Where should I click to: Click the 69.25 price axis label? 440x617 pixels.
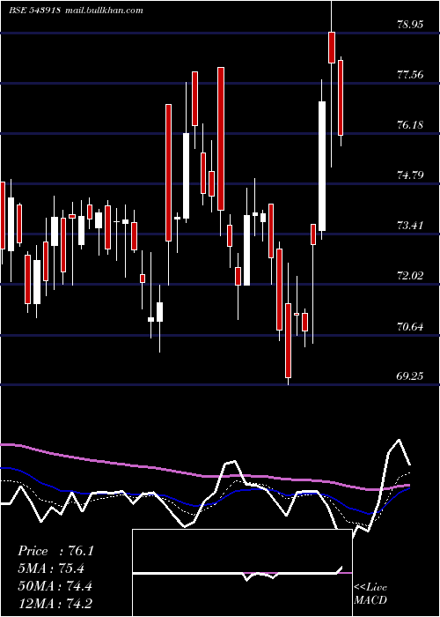[410, 376]
